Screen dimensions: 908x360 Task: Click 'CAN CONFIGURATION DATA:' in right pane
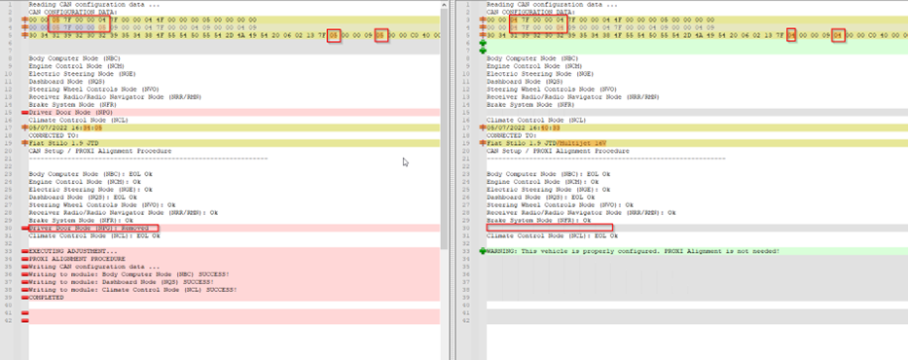point(530,12)
